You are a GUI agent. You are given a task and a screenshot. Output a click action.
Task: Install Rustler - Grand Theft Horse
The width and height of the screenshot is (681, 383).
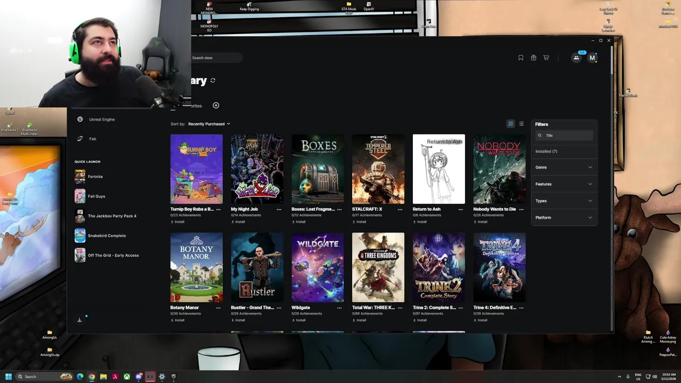pos(238,320)
